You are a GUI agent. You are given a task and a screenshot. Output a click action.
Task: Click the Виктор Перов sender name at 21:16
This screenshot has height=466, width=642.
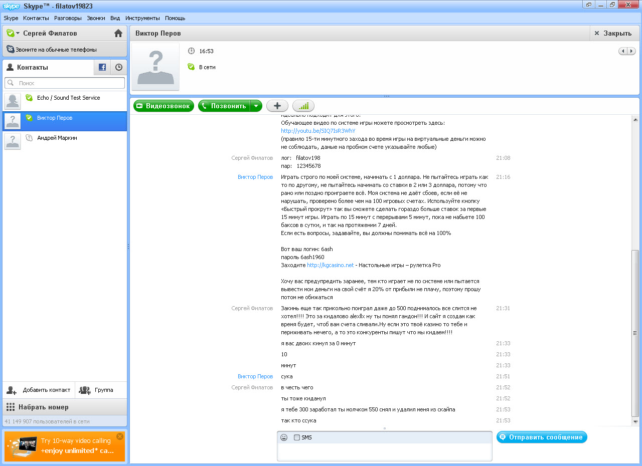[255, 177]
